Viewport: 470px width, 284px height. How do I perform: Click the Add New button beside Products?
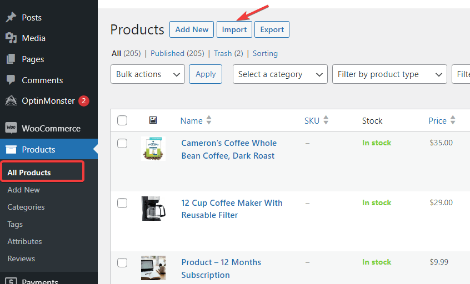(192, 29)
